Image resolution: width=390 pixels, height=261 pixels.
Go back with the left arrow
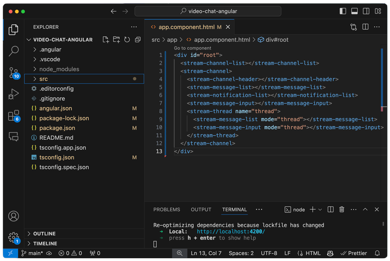click(x=114, y=11)
